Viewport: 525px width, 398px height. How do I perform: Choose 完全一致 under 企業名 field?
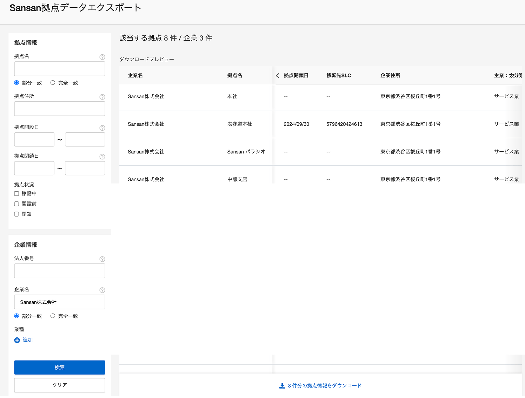(53, 316)
